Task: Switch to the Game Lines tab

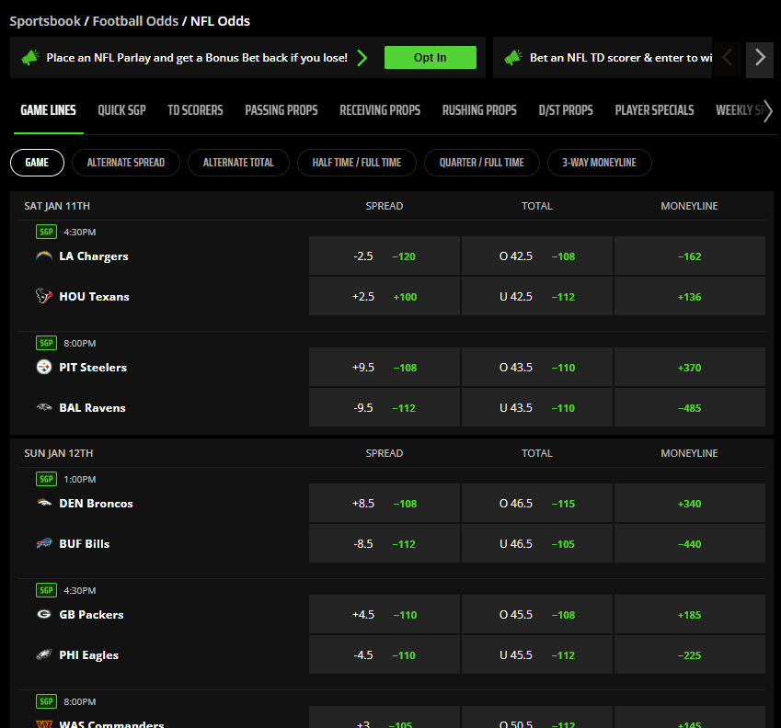Action: 49,110
